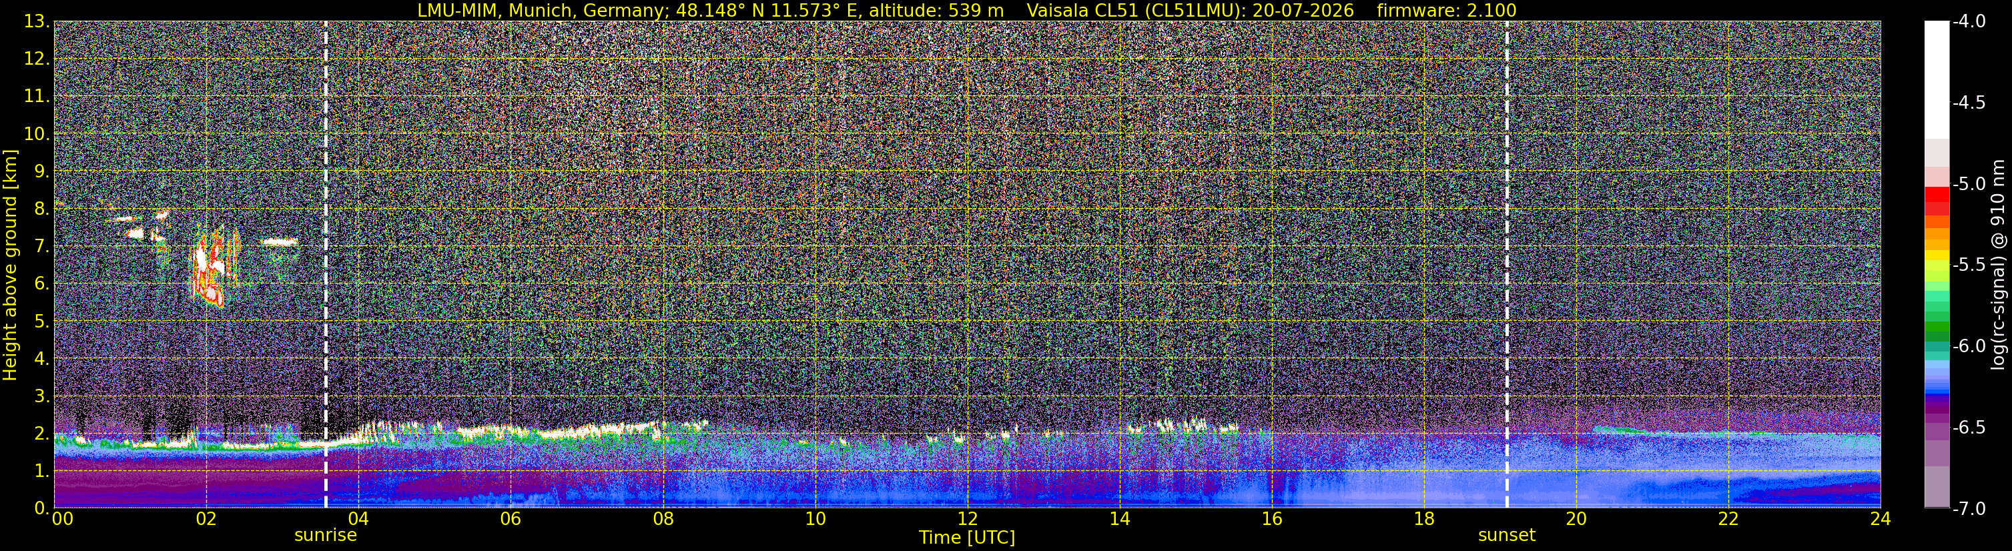
Task: Click the time tick label '10'
Action: [x=815, y=519]
